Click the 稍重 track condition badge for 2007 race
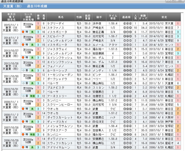 pos(32,135)
